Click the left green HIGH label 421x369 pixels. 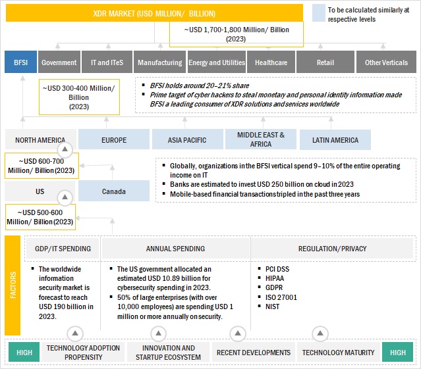click(24, 353)
